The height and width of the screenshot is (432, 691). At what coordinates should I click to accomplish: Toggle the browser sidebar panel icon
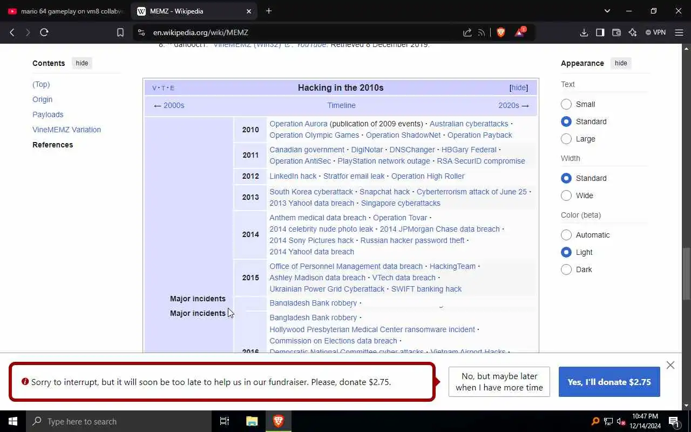[600, 32]
